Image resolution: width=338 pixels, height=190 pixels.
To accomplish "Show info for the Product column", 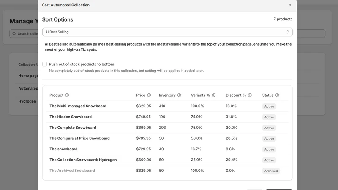I will coord(67,95).
